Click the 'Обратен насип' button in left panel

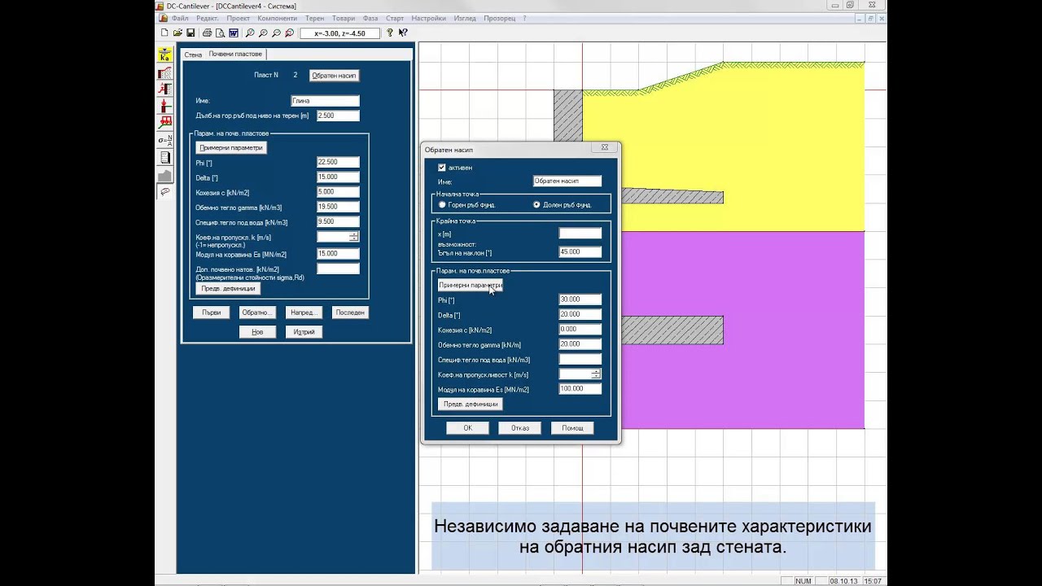pyautogui.click(x=334, y=76)
